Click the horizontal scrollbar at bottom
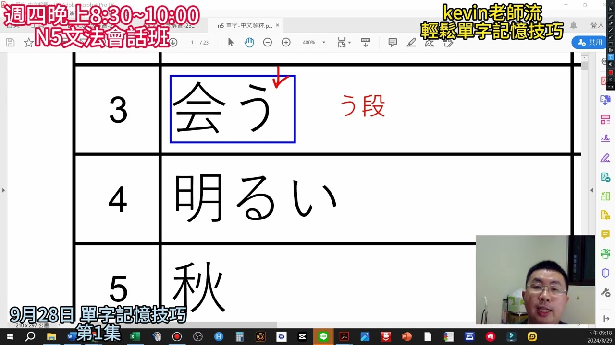Screen dimensions: 615x345 (x=168, y=325)
